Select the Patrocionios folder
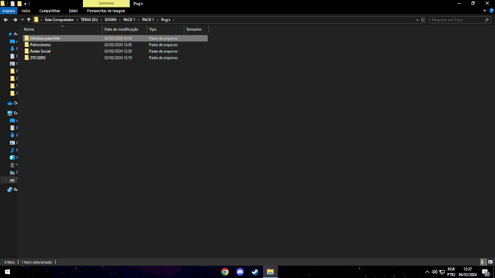 115,44
